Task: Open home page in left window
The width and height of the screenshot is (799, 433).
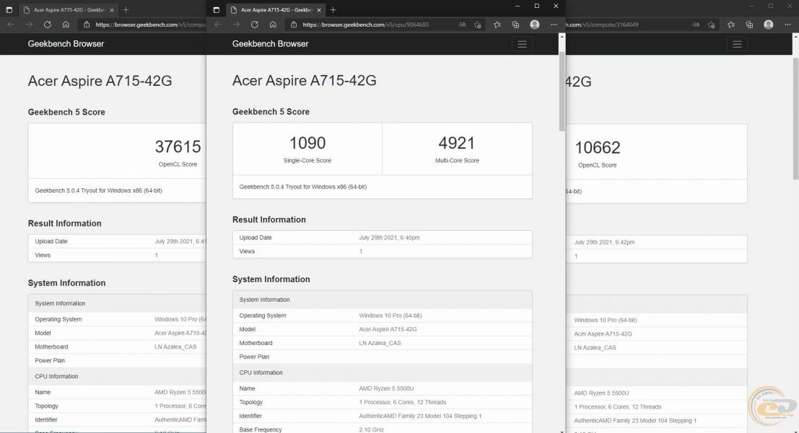Action: [66, 25]
